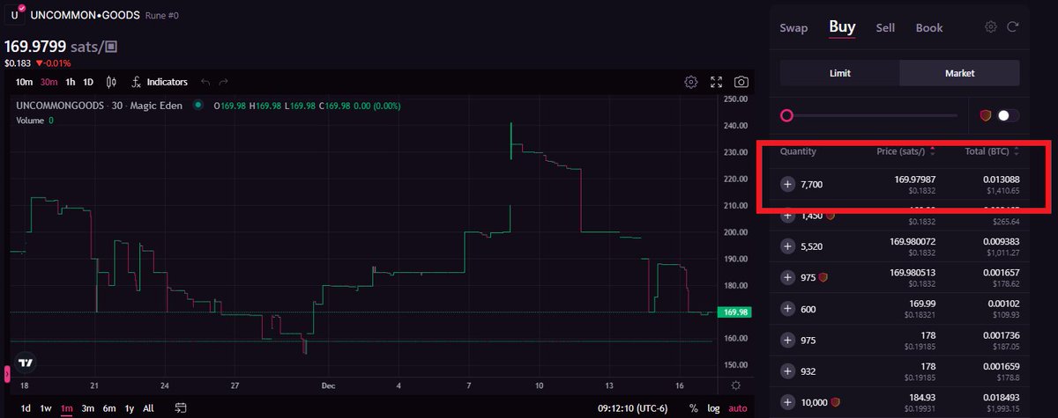Set chart interval to 1h
The height and width of the screenshot is (418, 1058).
point(71,82)
